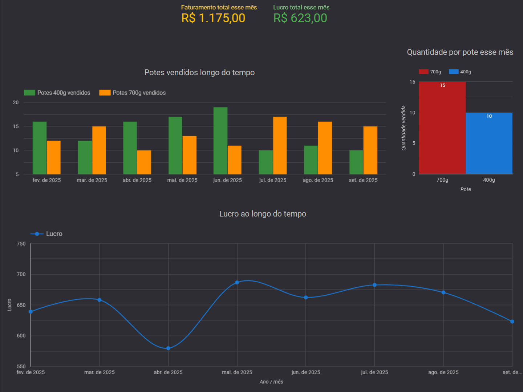
Task: Click the orange bar for ago. de 2025
Action: coord(325,148)
